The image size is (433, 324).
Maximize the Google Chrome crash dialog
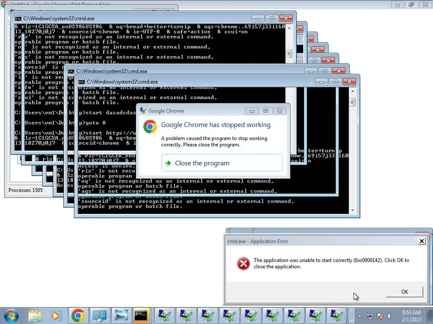pyautogui.click(x=266, y=111)
